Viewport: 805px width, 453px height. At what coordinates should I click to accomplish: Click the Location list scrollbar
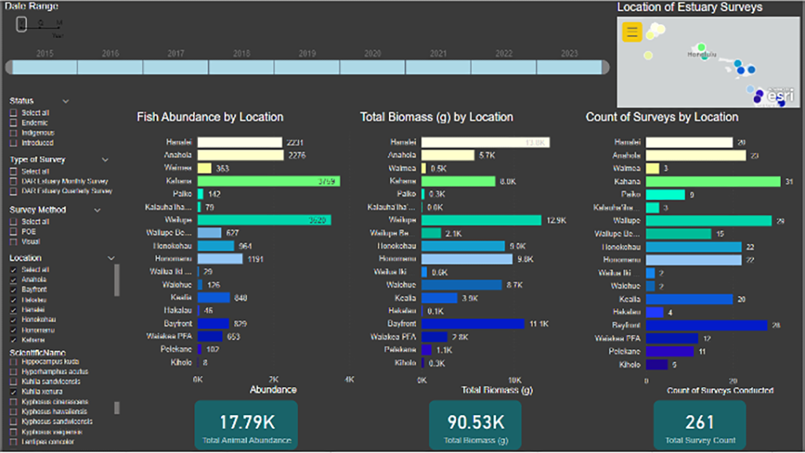coord(118,279)
